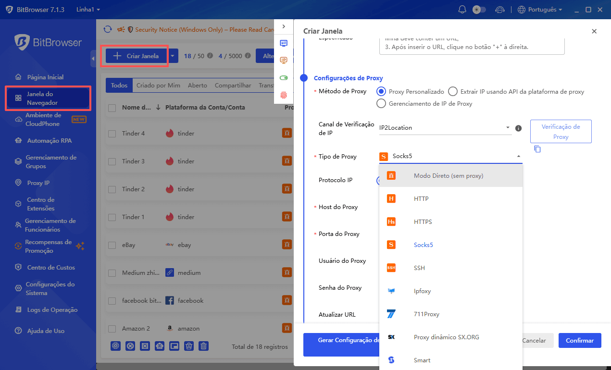
Task: Click the orange IP monitor icon
Action: click(284, 60)
